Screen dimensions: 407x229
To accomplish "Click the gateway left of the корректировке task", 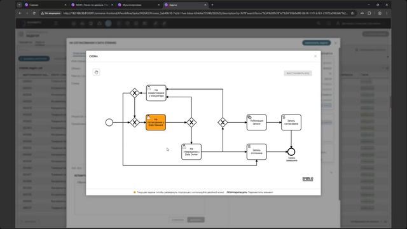I will tap(134, 93).
